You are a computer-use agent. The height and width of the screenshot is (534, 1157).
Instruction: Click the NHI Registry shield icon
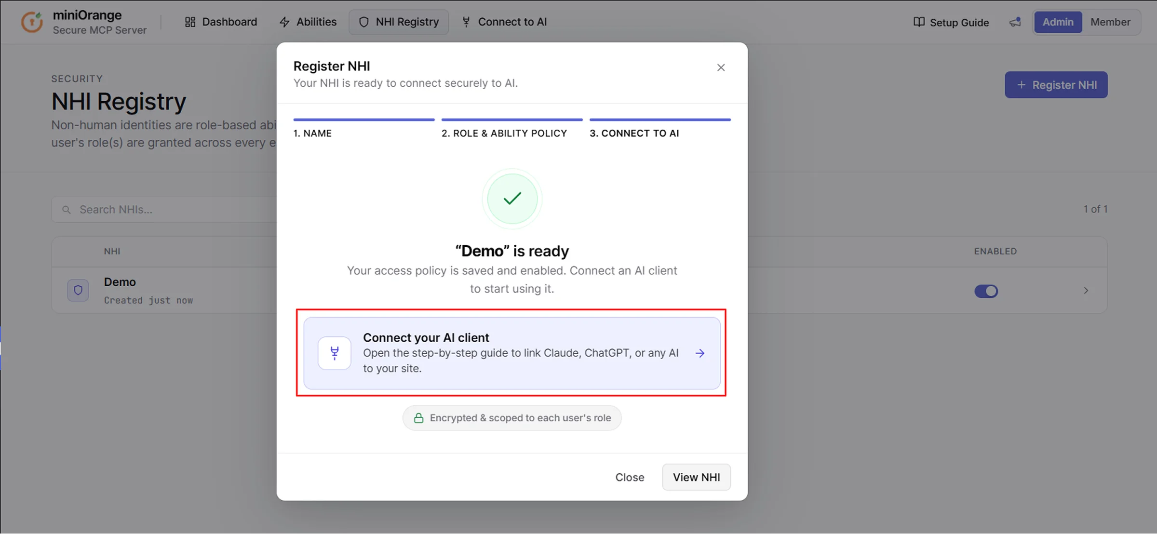click(x=364, y=22)
